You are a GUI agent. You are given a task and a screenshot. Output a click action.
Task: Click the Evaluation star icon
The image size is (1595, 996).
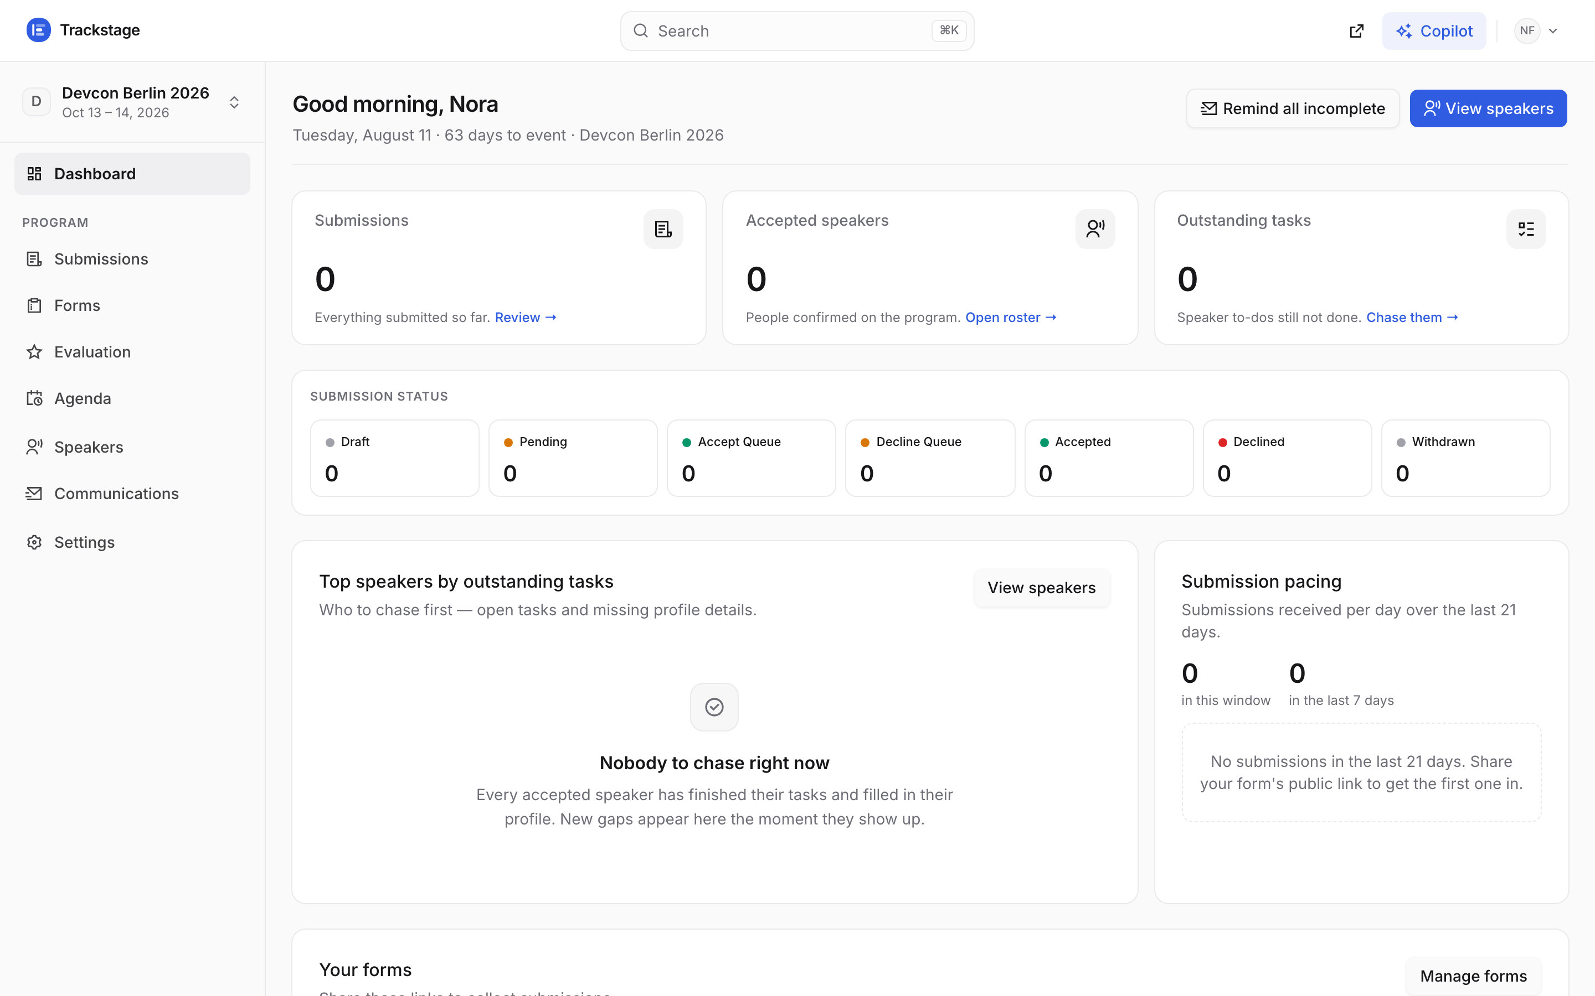34,352
